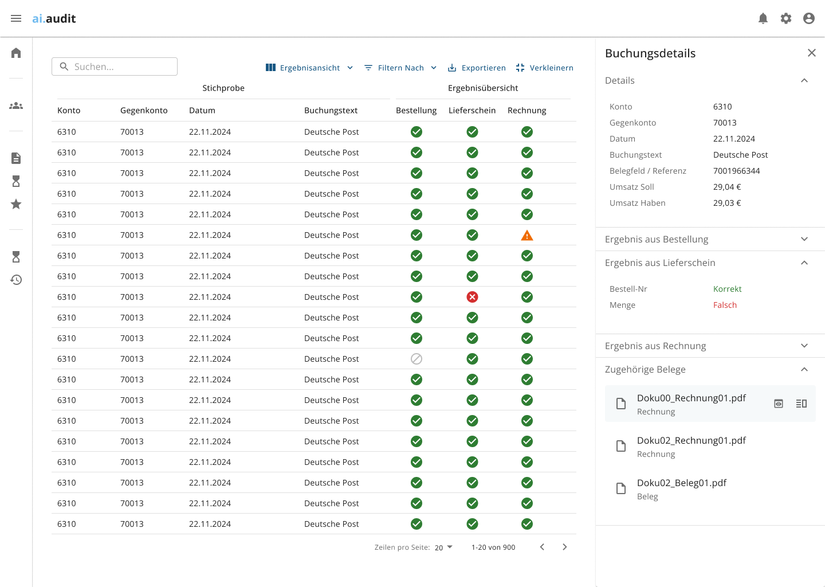
Task: Click the orange warning Rechnung status
Action: point(527,235)
